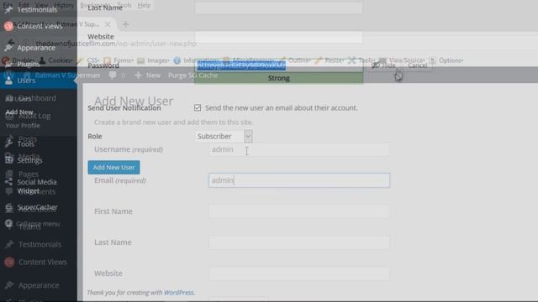Image resolution: width=538 pixels, height=302 pixels.
Task: Open the Images toolbar item
Action: pos(153,60)
